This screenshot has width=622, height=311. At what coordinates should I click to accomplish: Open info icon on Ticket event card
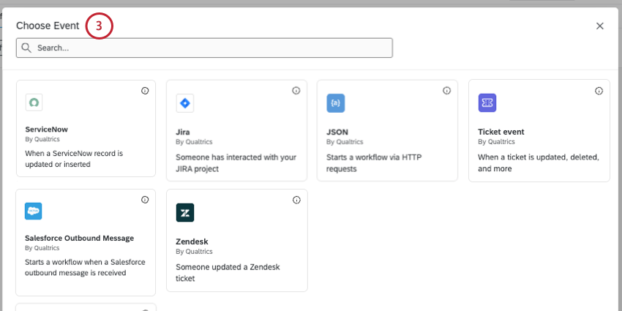[599, 91]
